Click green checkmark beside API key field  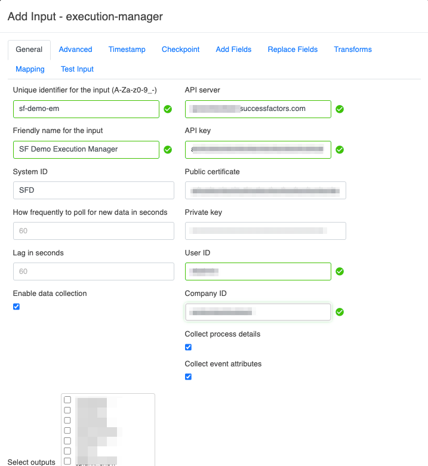340,150
